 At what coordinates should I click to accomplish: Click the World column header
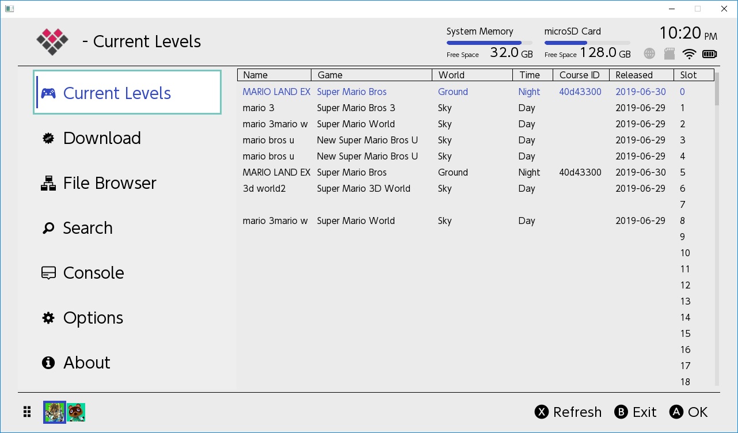tap(472, 75)
